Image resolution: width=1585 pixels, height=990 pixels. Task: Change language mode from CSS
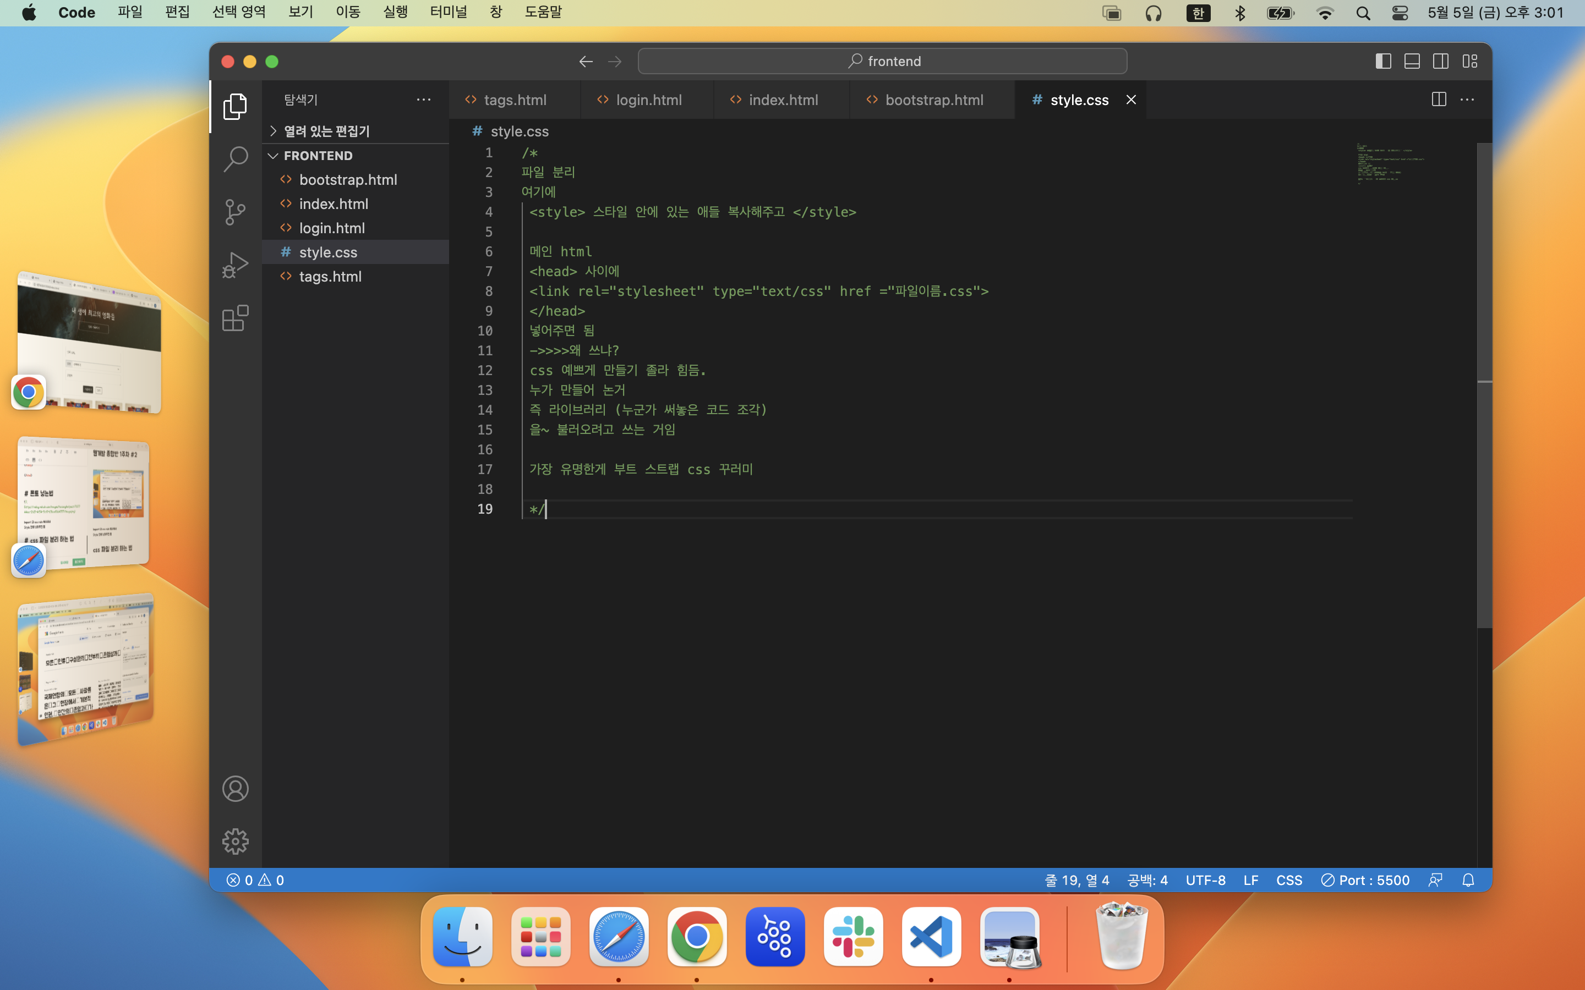click(x=1289, y=880)
